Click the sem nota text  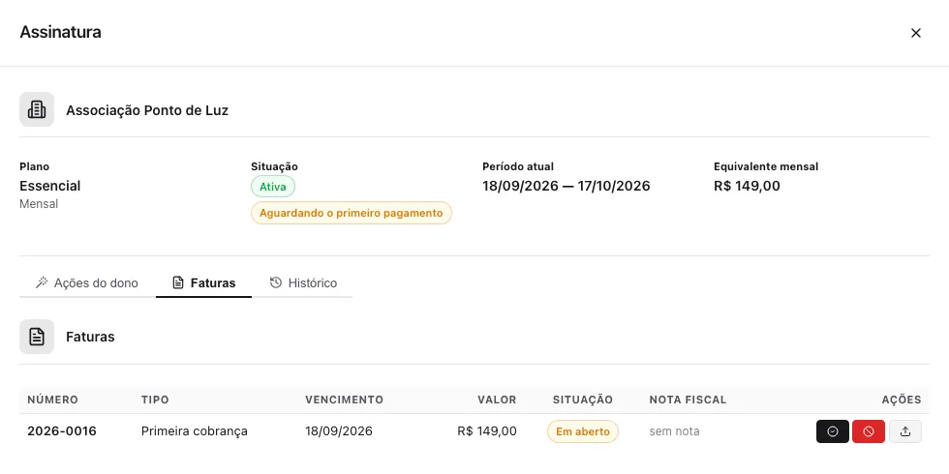(x=674, y=431)
